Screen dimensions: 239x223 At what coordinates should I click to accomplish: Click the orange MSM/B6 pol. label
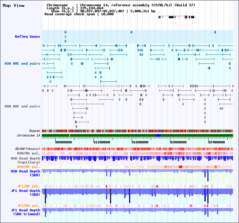pyautogui.click(x=28, y=167)
